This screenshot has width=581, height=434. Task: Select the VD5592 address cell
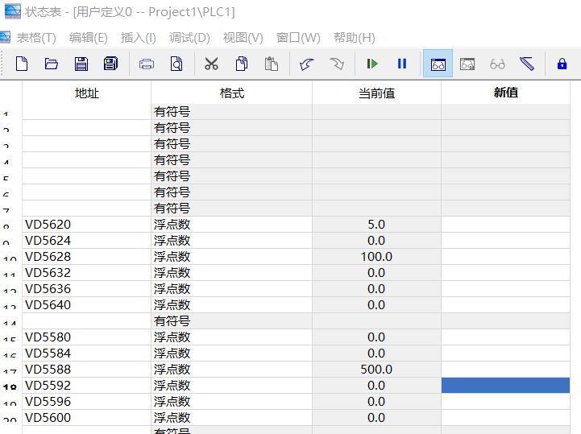(87, 386)
